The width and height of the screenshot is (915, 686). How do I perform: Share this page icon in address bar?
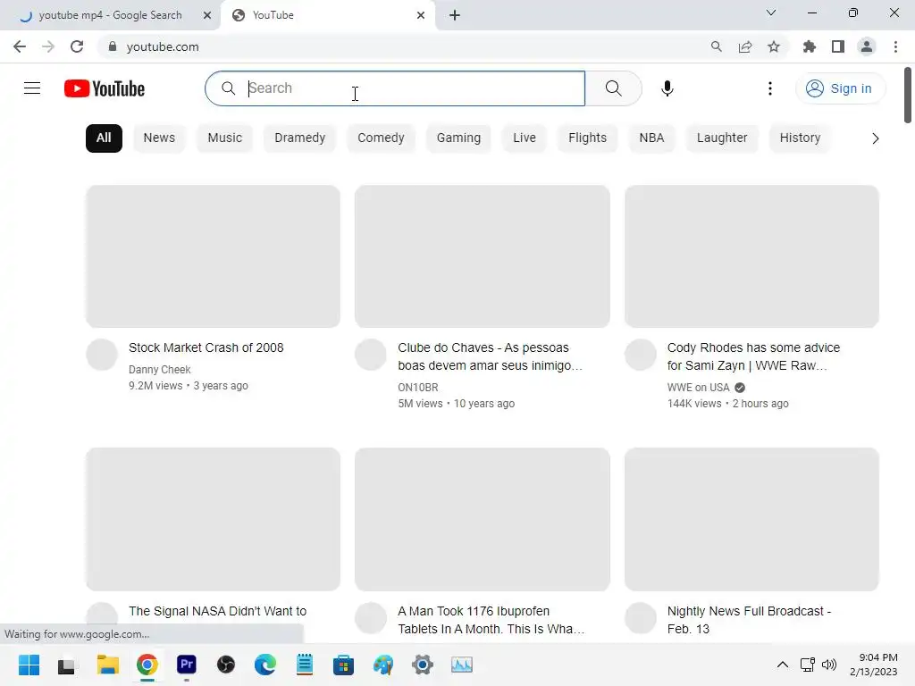745,46
